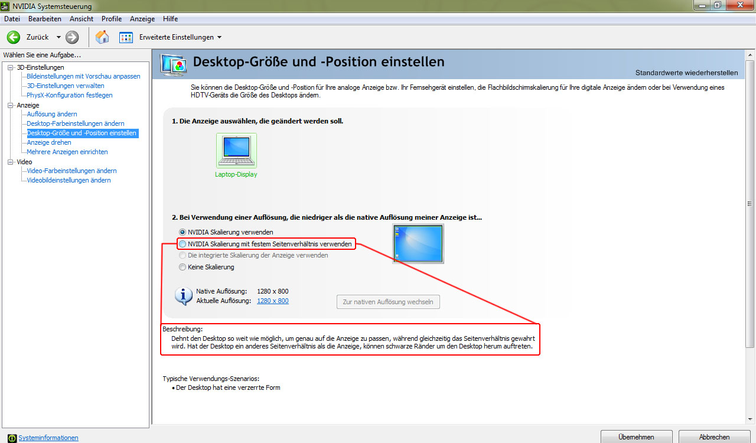The width and height of the screenshot is (756, 443).
Task: Select NVIDIA Skalierung verwenden radio button
Action: click(x=183, y=232)
